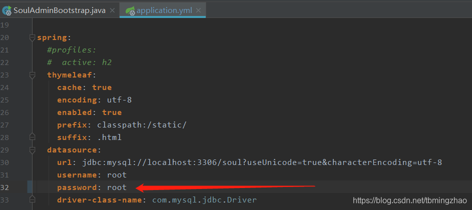Click fold end marker at driver-class-name line

pos(32,199)
